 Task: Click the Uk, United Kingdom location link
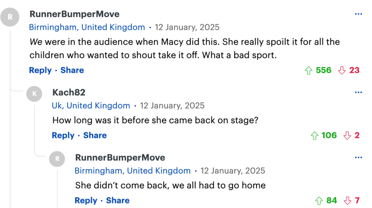[x=91, y=106]
